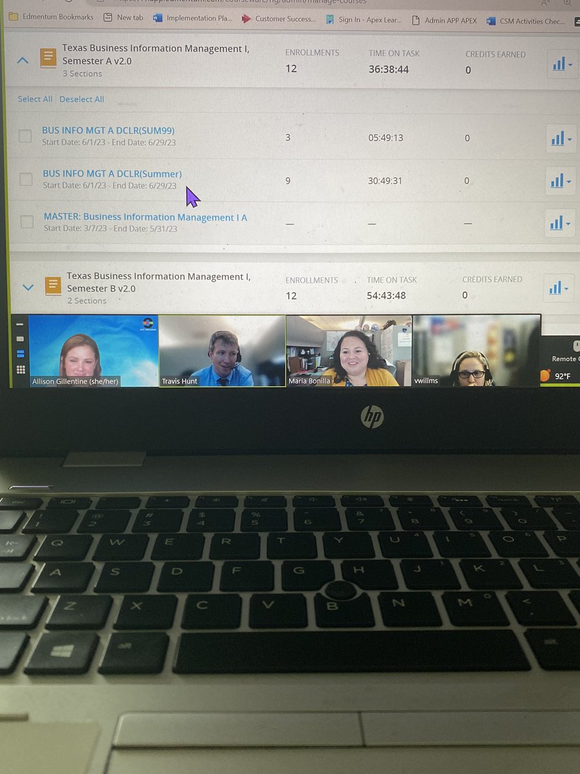
Task: Select Travis Hunt video tile
Action: pyautogui.click(x=222, y=351)
